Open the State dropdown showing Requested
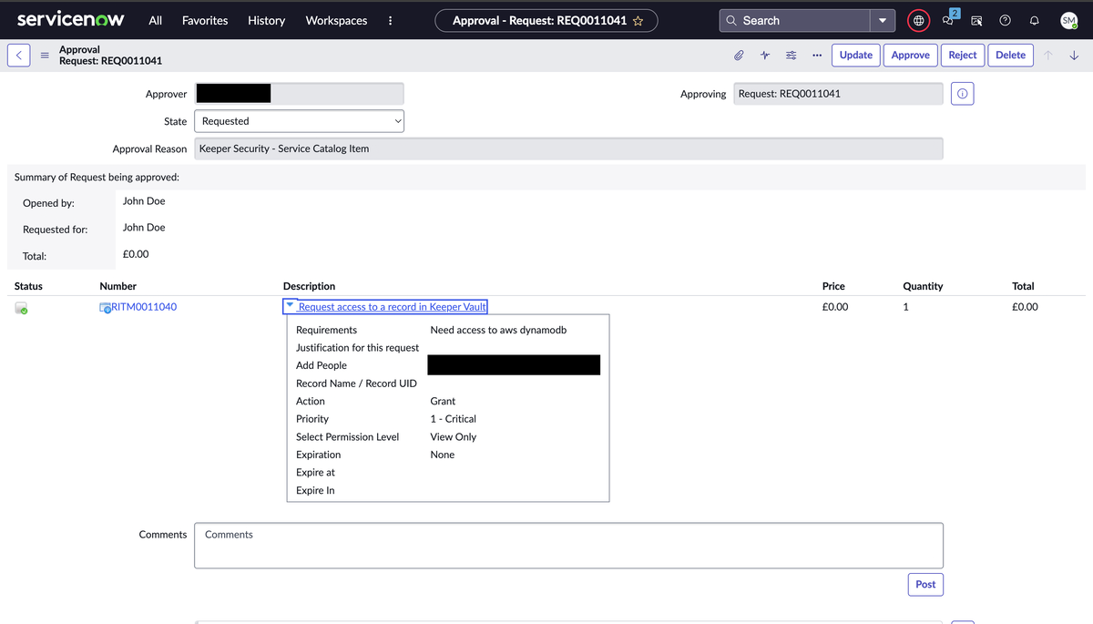The image size is (1093, 624). pos(299,121)
